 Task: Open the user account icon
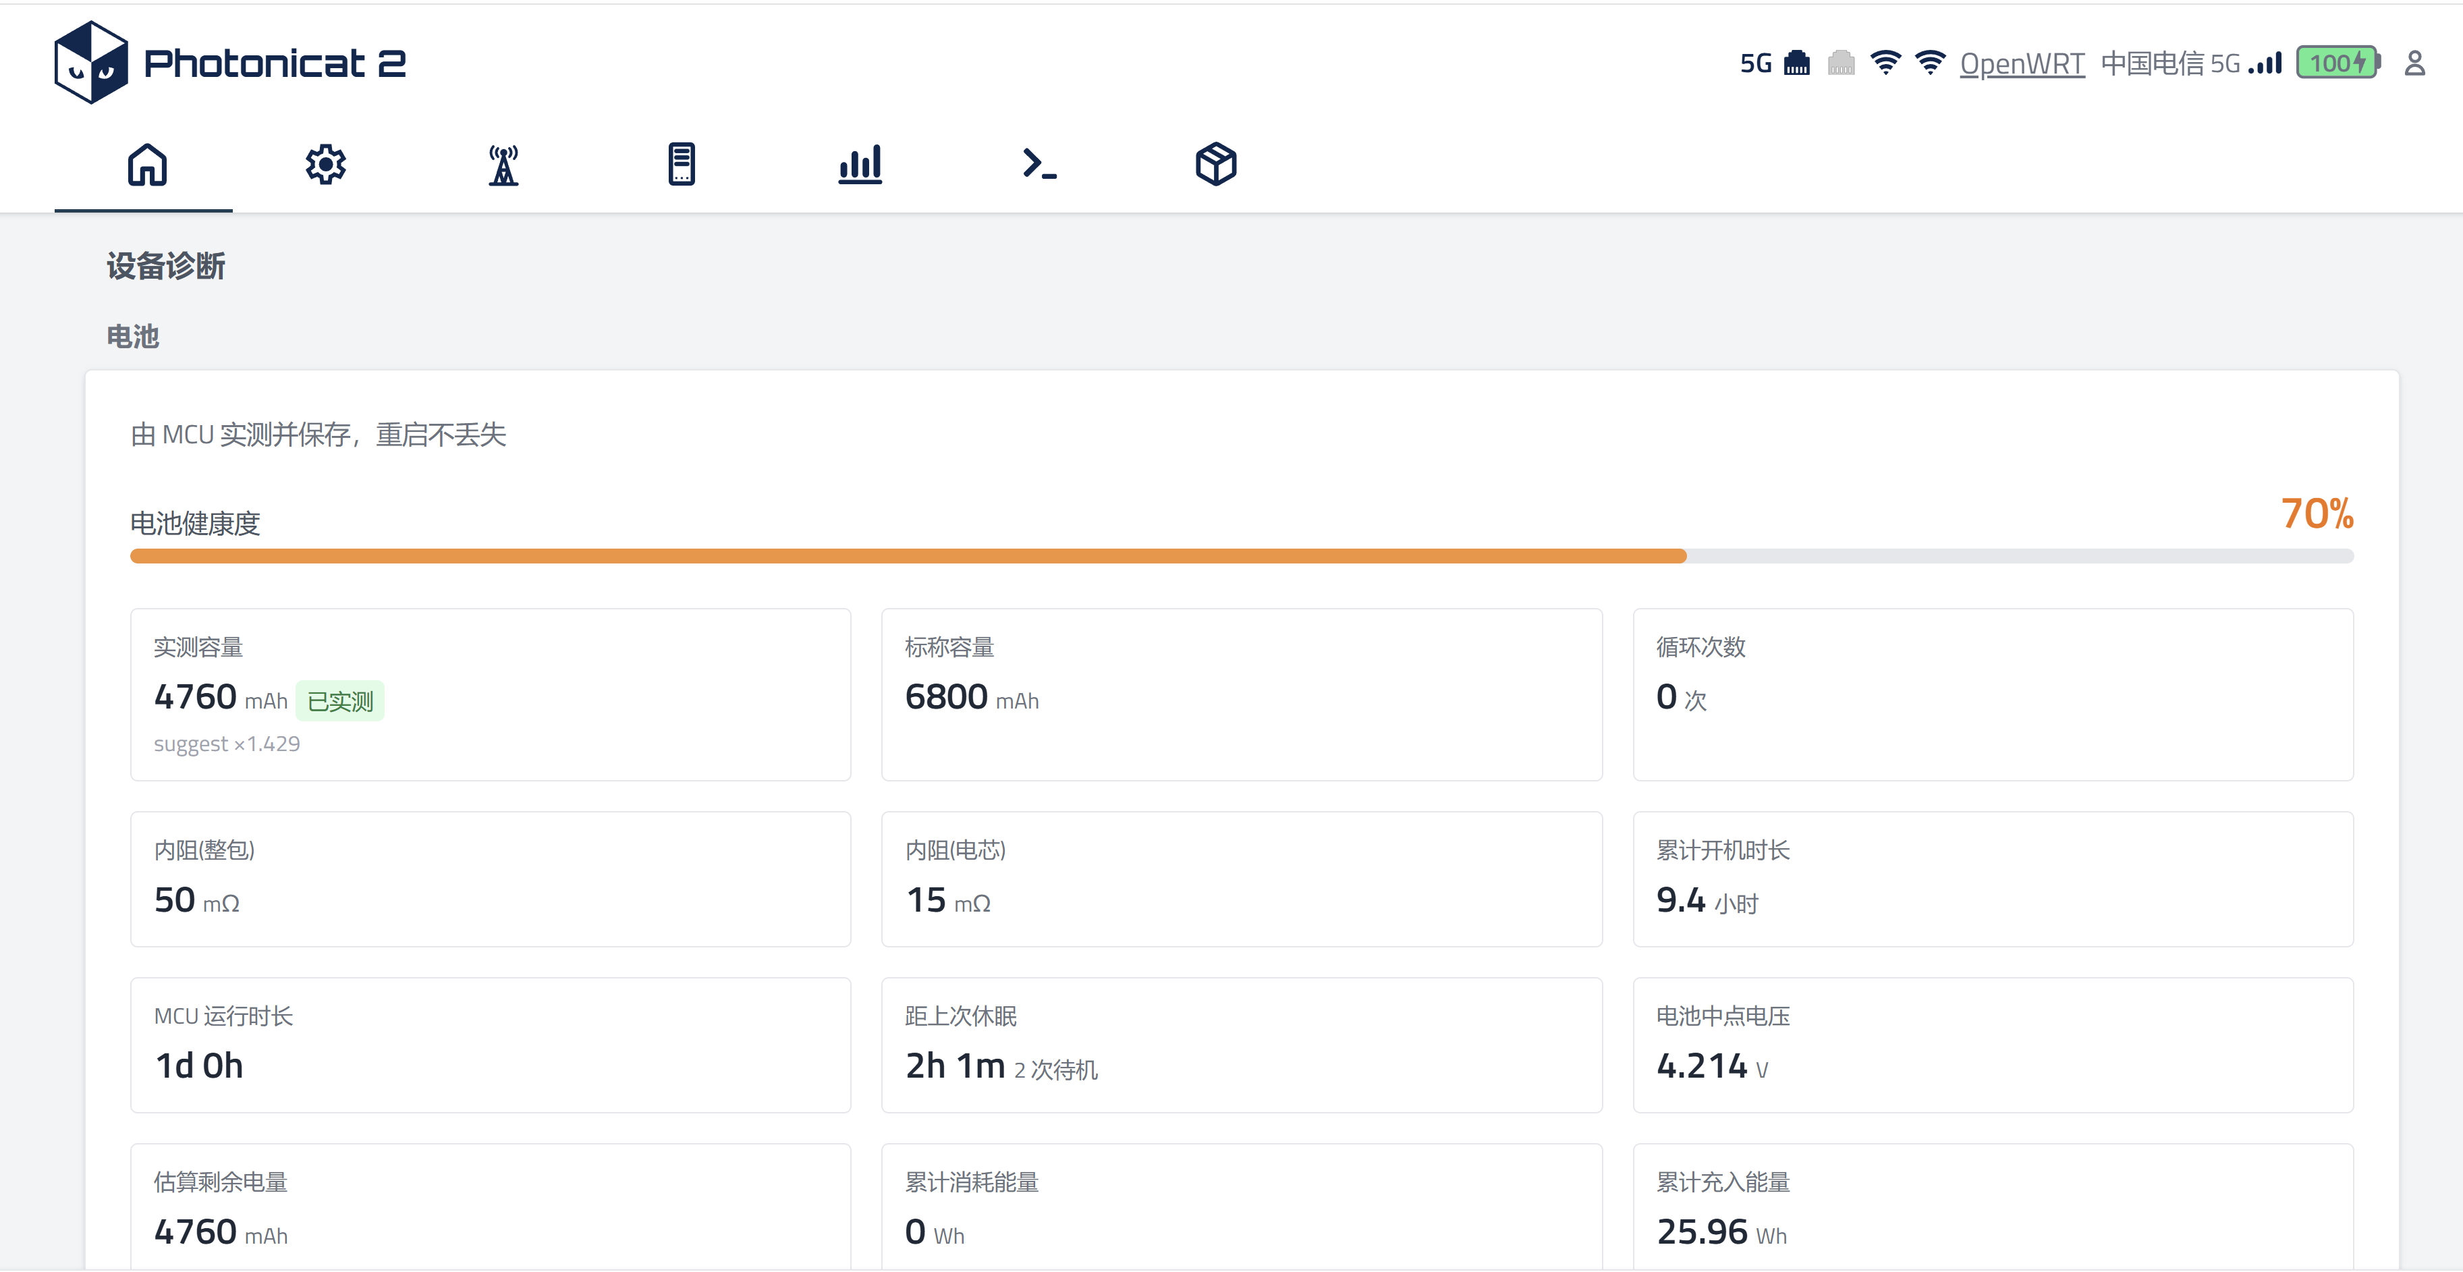2414,63
